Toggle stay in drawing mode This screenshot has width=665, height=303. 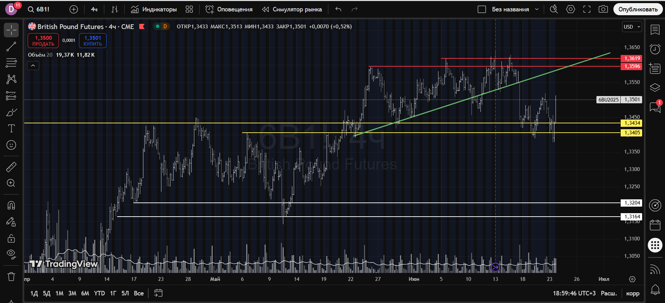click(x=11, y=222)
